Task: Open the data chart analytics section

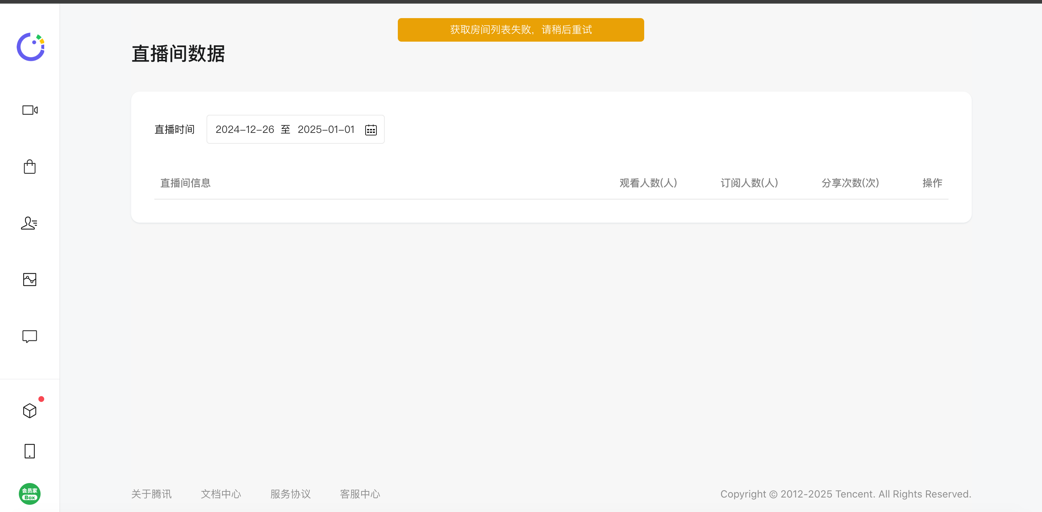Action: tap(30, 280)
